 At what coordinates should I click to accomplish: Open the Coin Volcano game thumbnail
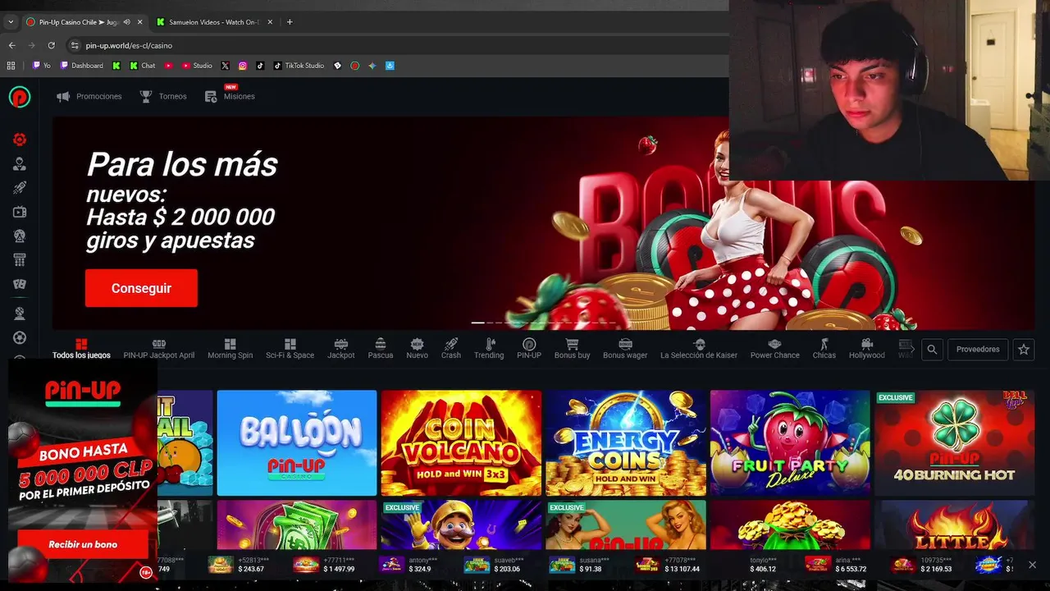pos(461,443)
